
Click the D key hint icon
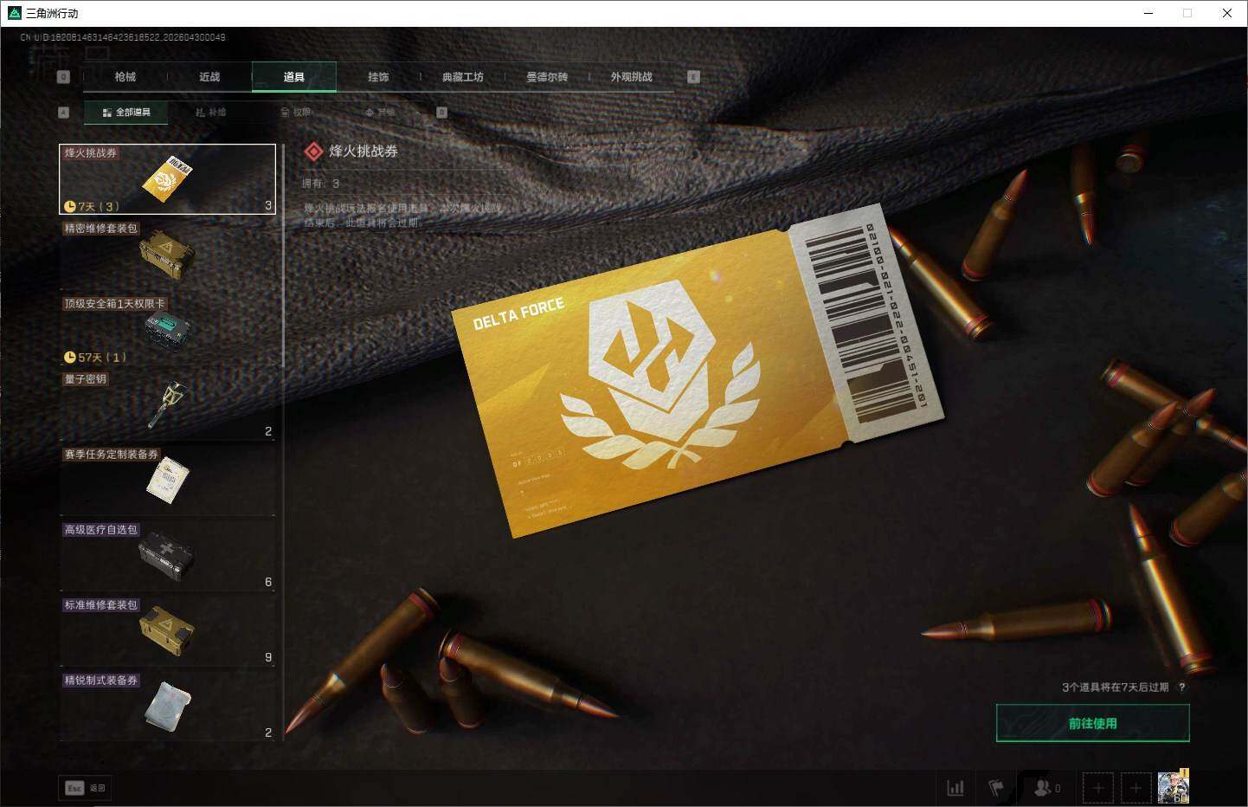pos(441,113)
